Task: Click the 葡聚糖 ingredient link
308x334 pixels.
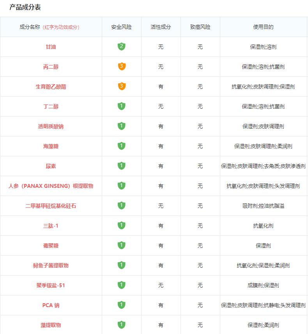Action: (51, 246)
